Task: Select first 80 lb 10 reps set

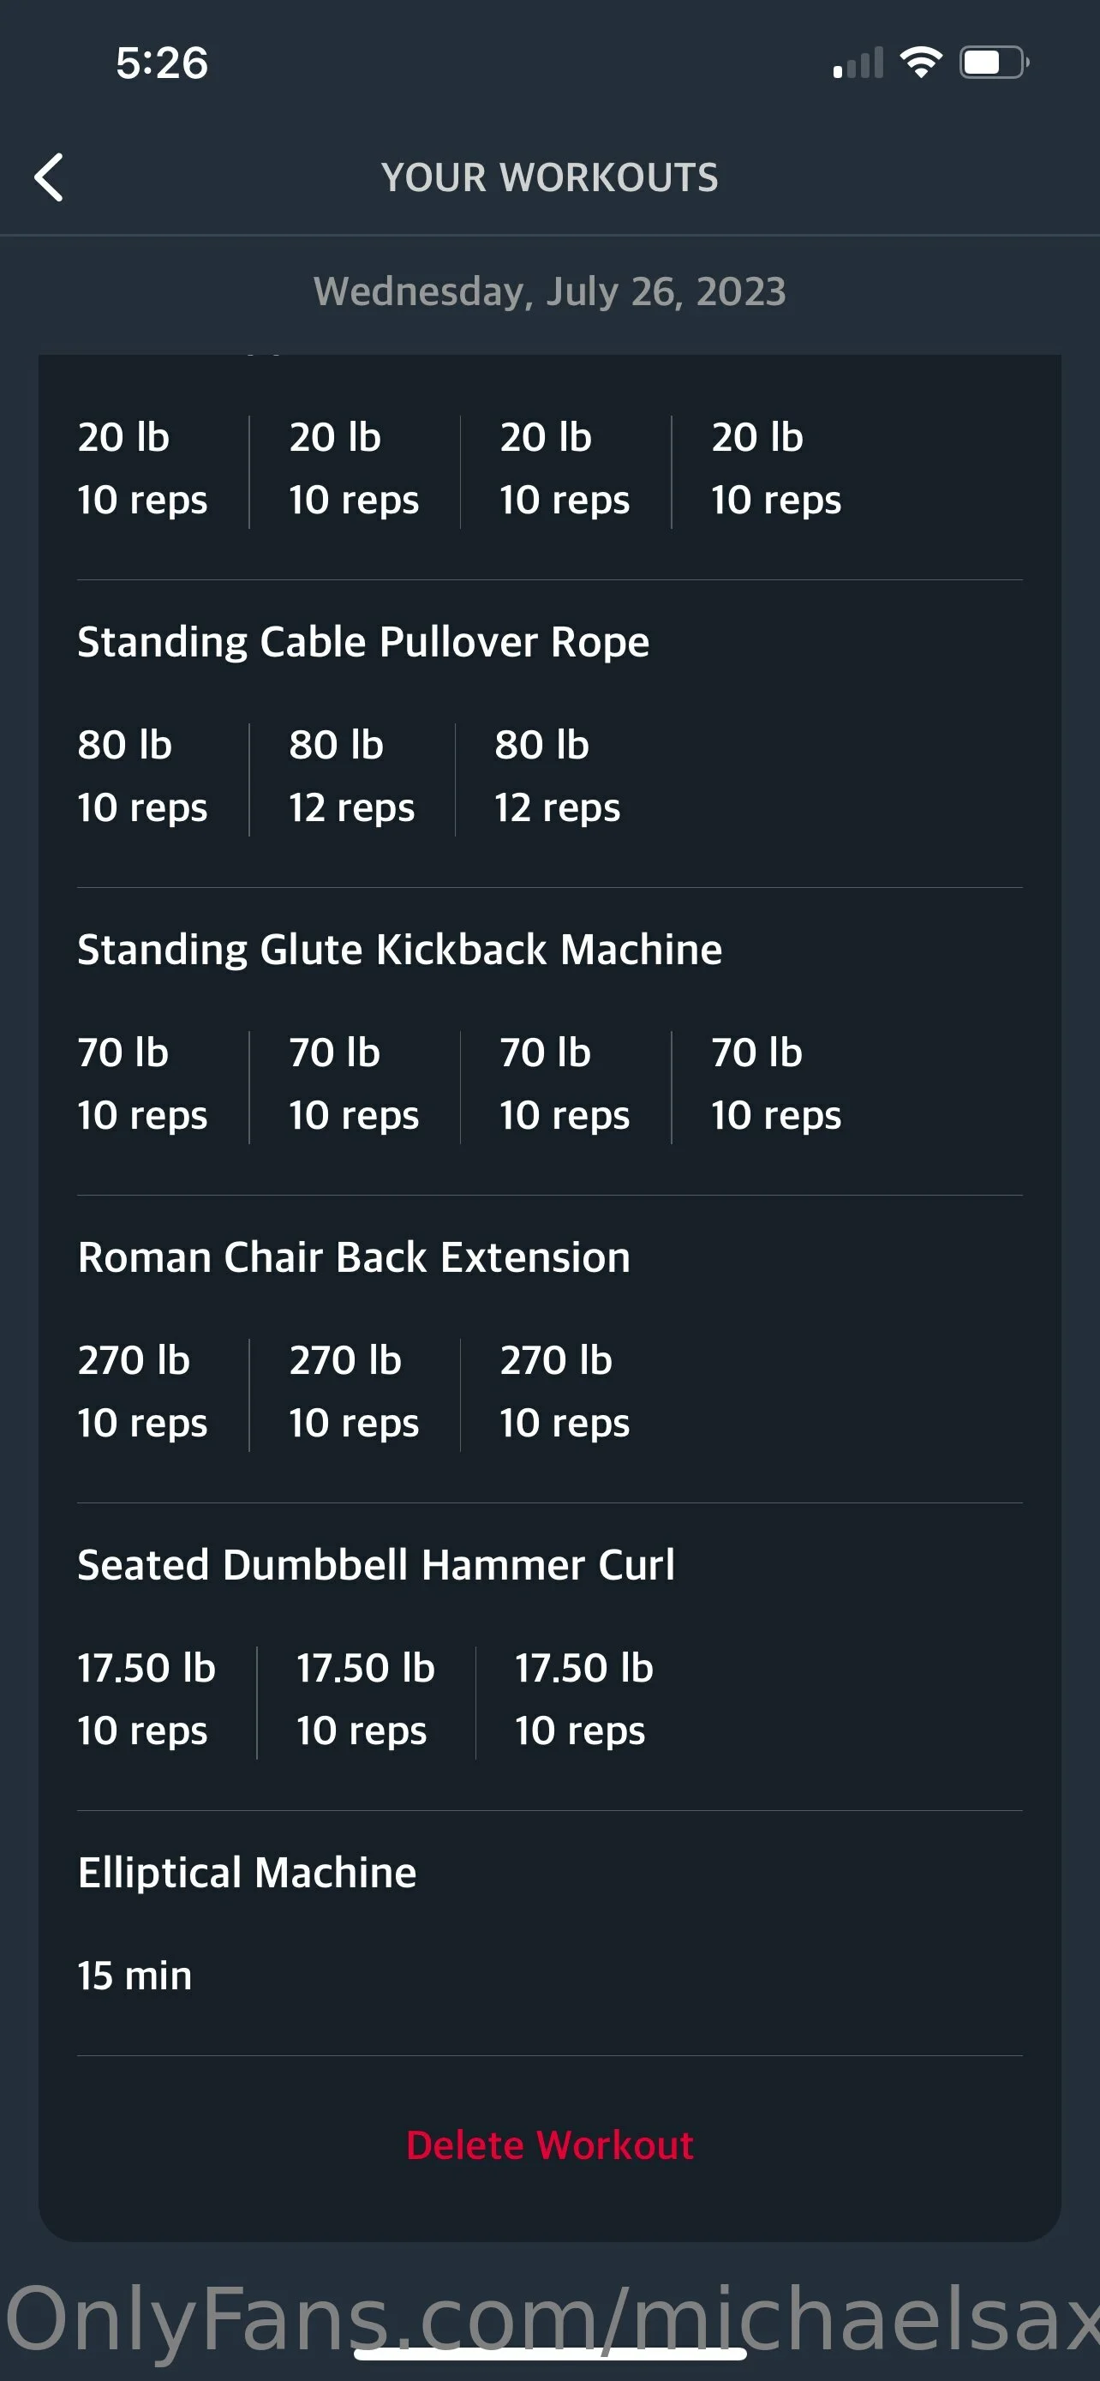Action: (x=142, y=777)
